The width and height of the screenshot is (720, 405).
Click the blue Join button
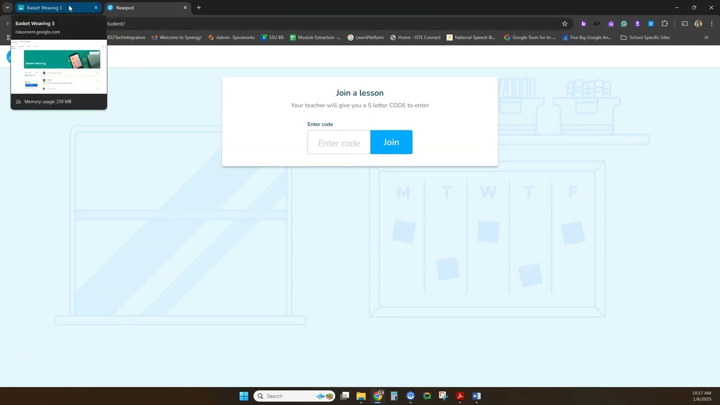391,142
